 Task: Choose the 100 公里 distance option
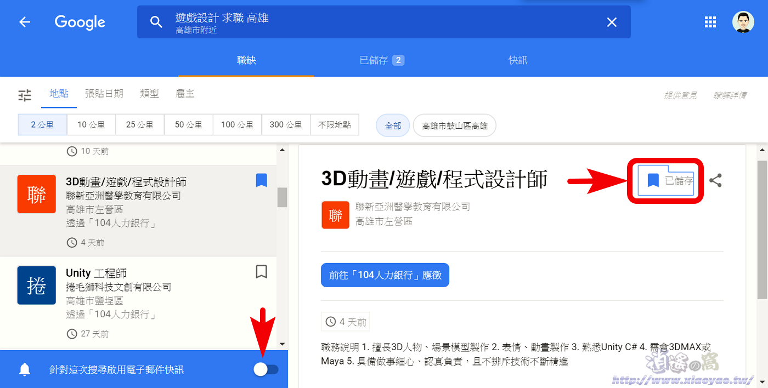coord(238,125)
